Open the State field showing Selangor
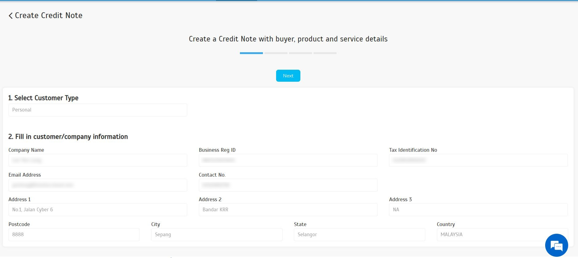 click(x=359, y=234)
